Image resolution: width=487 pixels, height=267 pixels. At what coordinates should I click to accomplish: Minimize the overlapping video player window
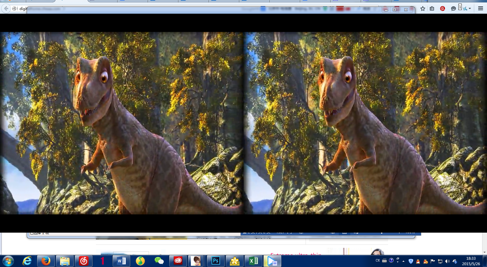tap(386, 10)
